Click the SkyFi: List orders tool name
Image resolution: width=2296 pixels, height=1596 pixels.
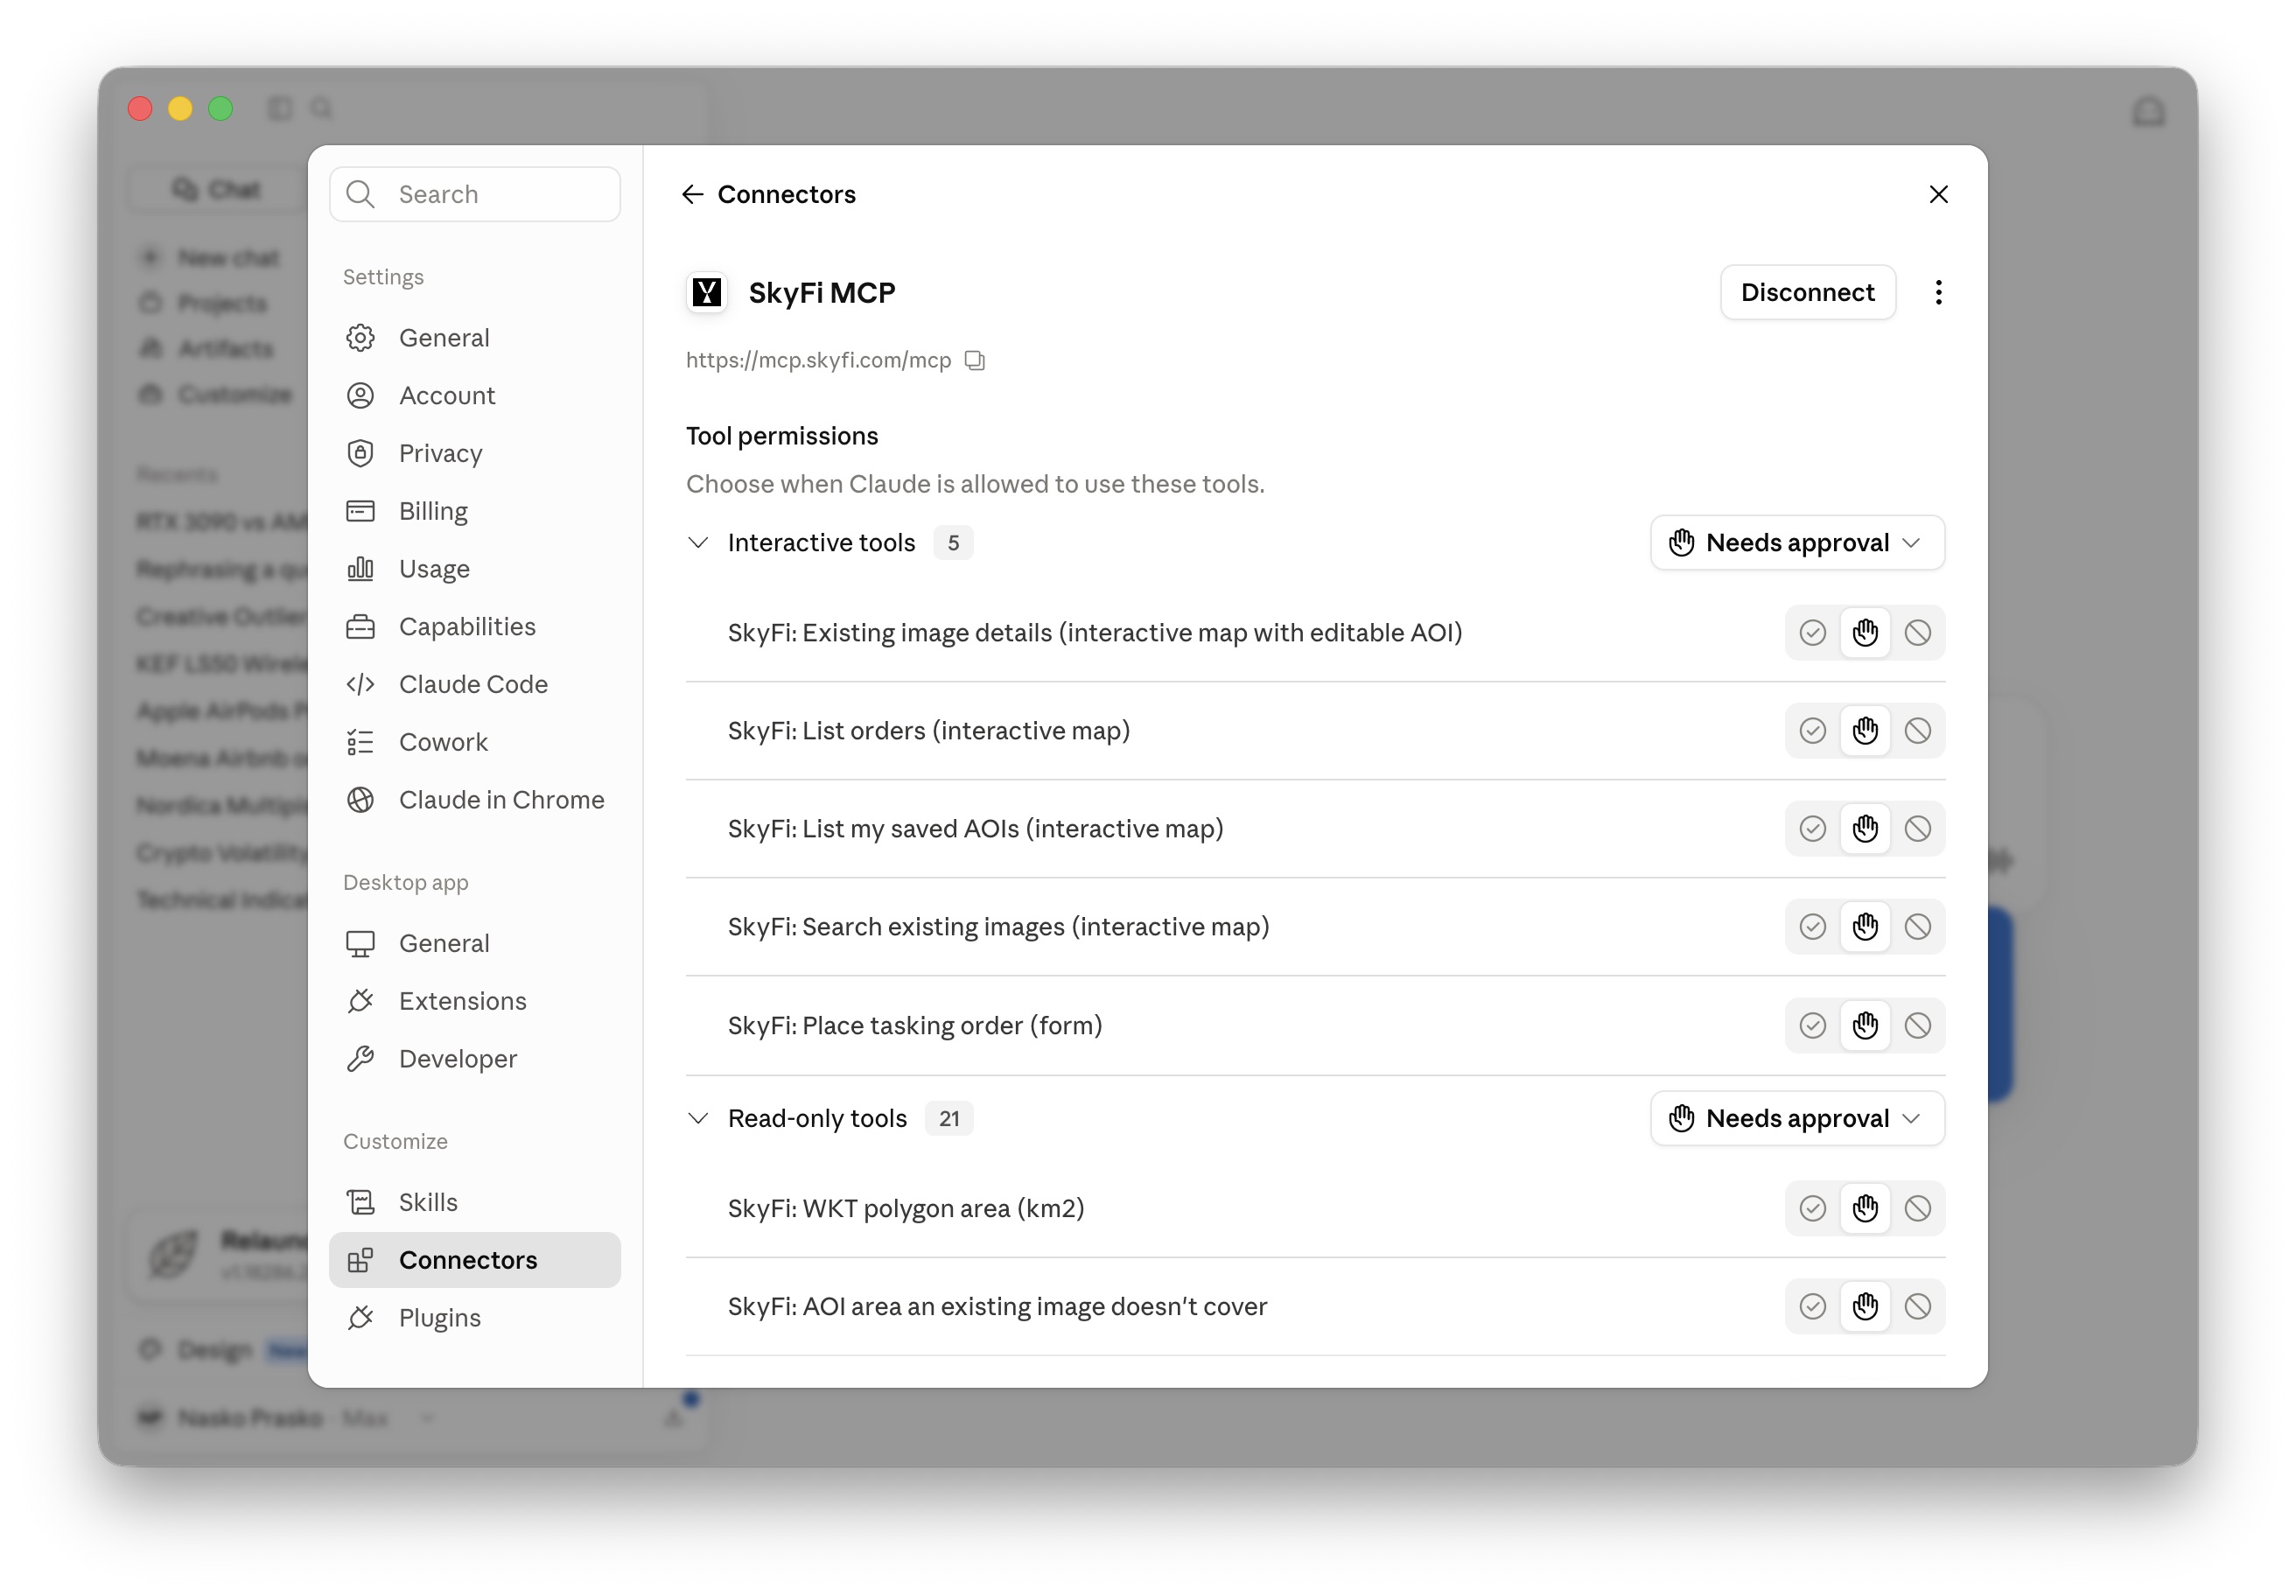(x=928, y=730)
